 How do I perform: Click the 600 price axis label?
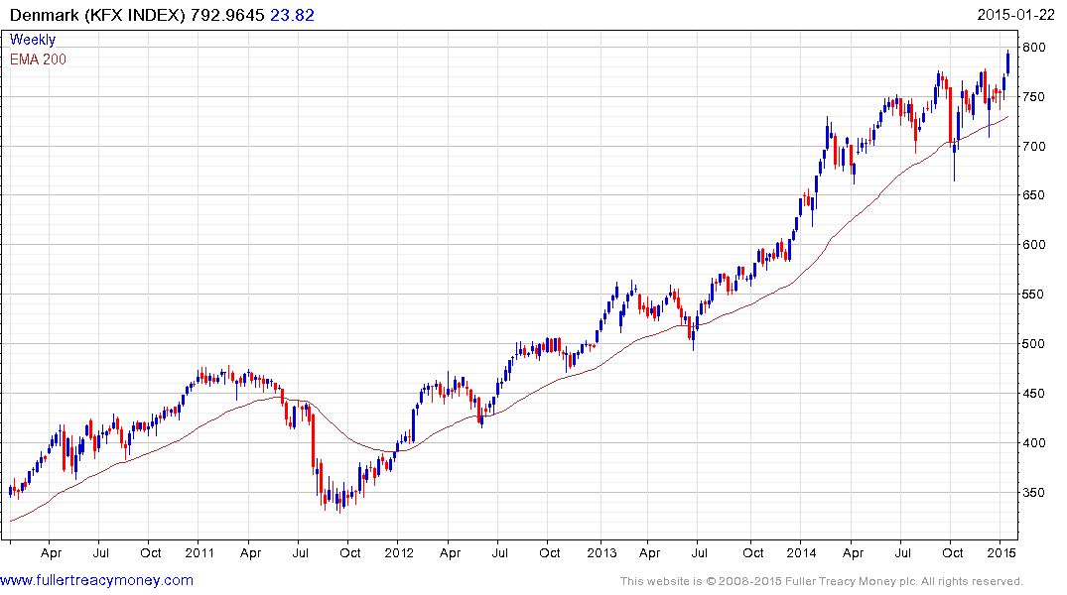[1033, 245]
